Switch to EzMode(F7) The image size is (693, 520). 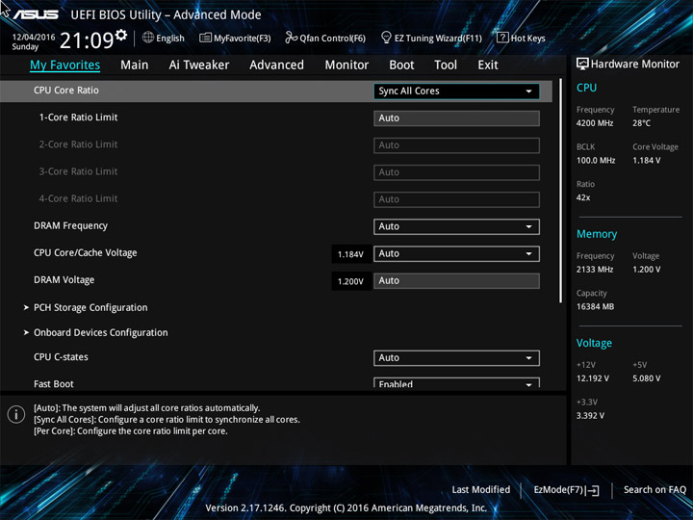click(x=560, y=490)
